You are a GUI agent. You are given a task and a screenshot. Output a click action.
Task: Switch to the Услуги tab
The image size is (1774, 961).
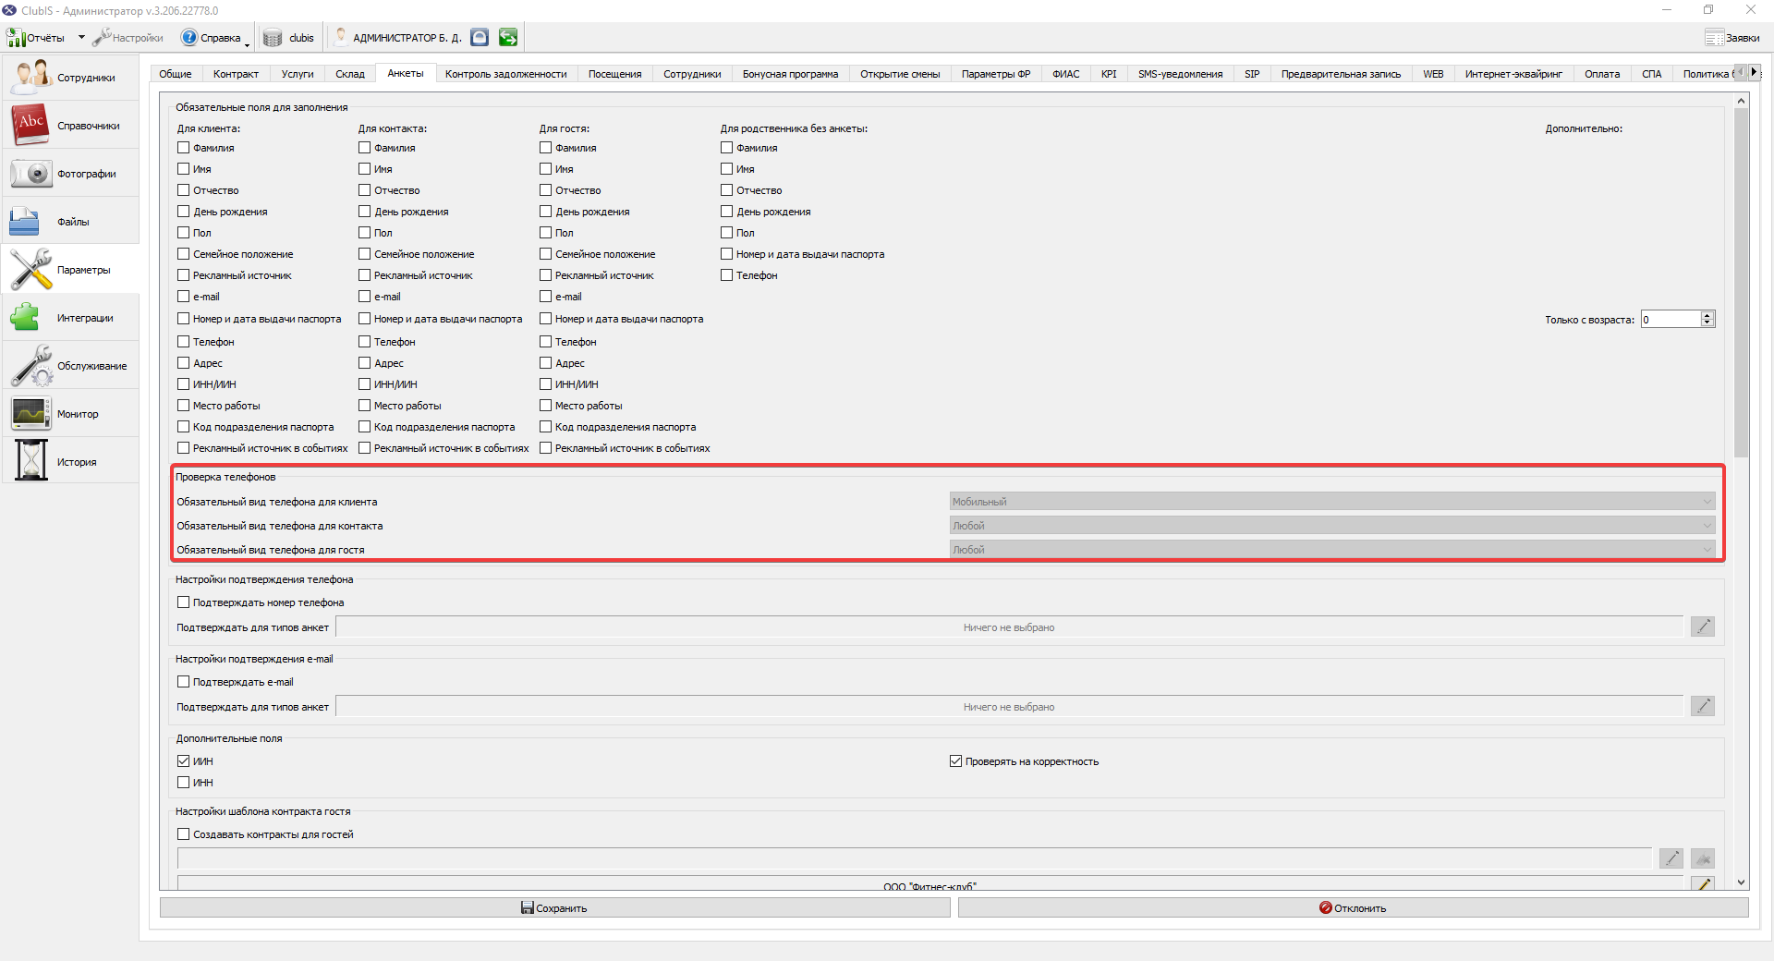[298, 74]
